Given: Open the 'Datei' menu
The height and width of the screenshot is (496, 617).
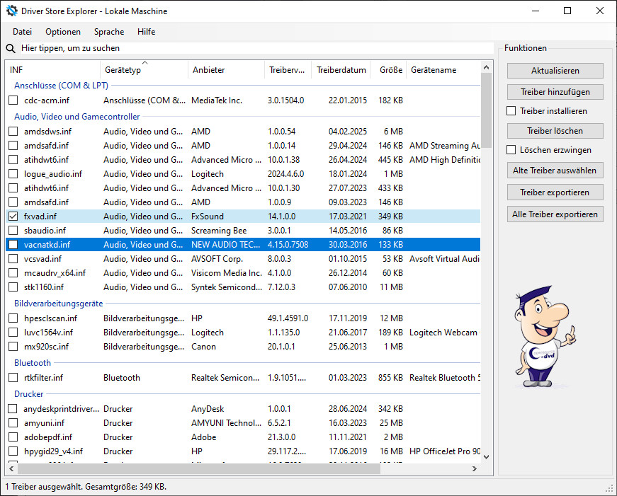Looking at the screenshot, I should point(22,32).
